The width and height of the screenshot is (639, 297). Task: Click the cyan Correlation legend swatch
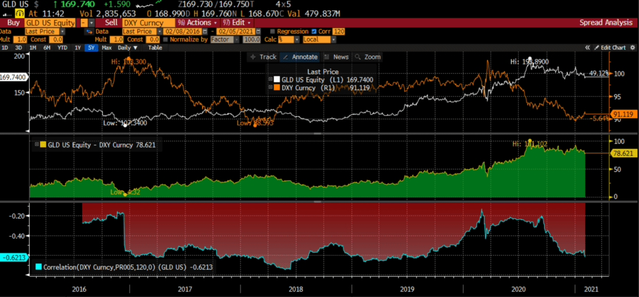point(39,267)
